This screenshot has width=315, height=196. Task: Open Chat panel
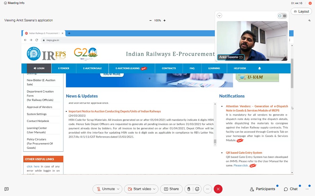click(291, 189)
